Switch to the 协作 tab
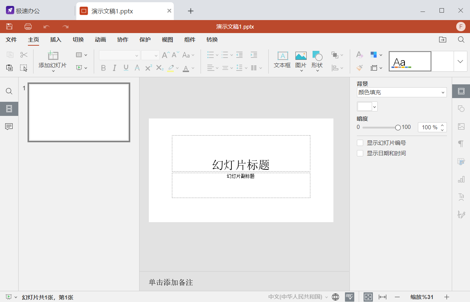Screen dimensions: 470x302 pos(123,40)
